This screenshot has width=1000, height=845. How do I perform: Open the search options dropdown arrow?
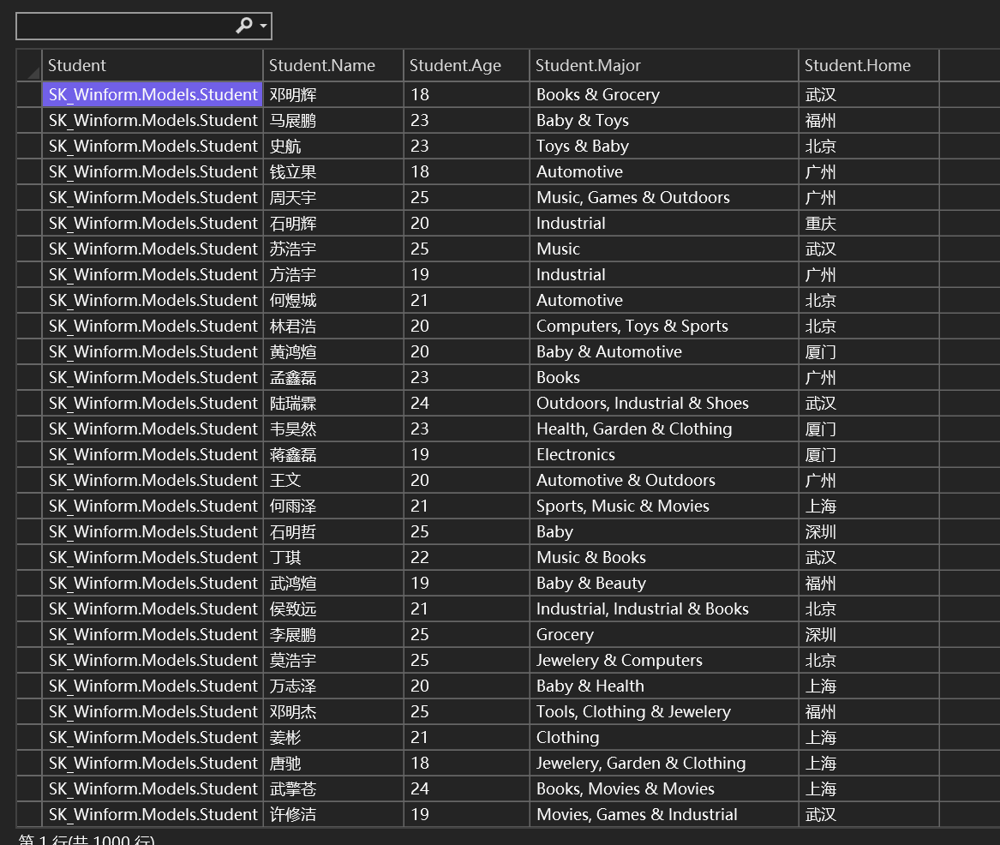click(263, 27)
